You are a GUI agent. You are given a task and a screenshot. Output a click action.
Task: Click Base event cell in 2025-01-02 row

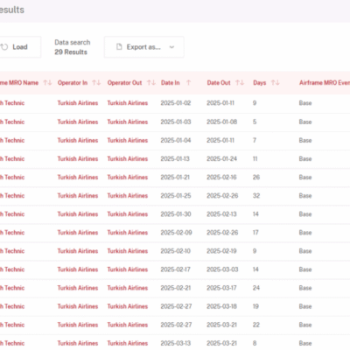(305, 103)
